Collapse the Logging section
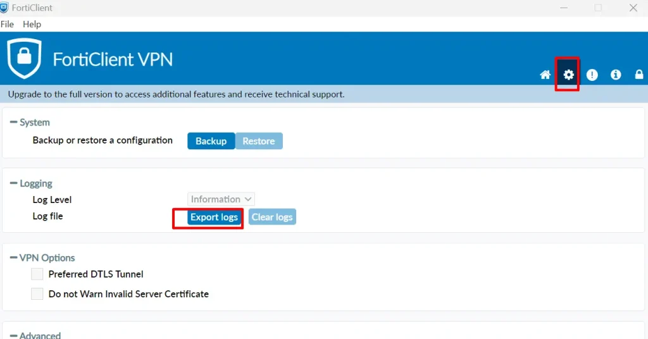The image size is (648, 339). tap(14, 183)
